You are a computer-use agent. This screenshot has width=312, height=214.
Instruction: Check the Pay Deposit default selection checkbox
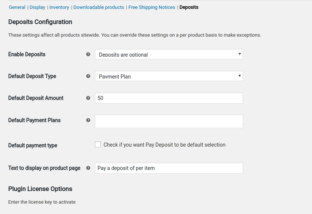tap(98, 144)
